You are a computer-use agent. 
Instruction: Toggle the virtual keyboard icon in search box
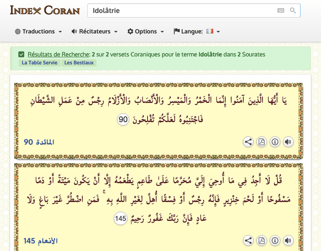point(280,10)
